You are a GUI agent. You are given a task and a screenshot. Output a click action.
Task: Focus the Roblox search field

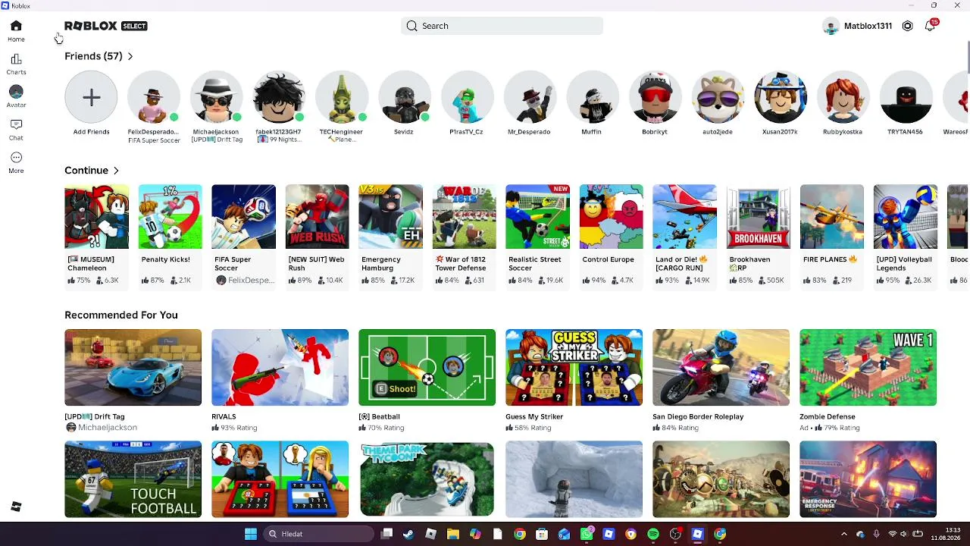point(502,26)
